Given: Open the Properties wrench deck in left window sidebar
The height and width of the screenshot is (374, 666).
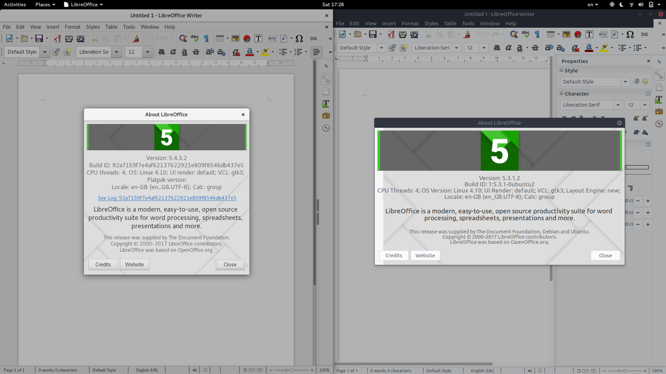Looking at the screenshot, I should [326, 79].
